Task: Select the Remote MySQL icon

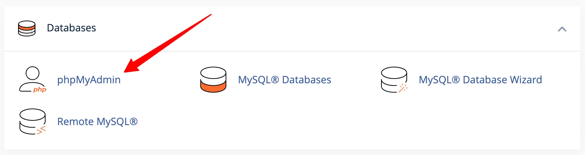Action: coord(33,121)
